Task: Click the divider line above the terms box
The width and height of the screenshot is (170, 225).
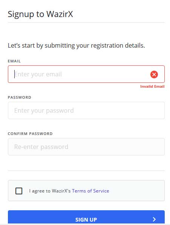Action: pos(86,171)
